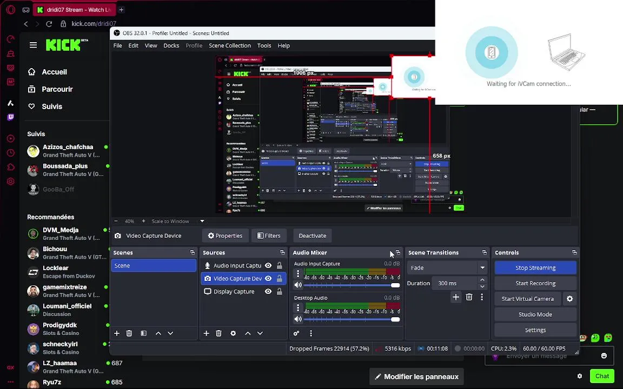Mute Audio Input Capture speaker button
Image resolution: width=623 pixels, height=389 pixels.
click(x=298, y=285)
